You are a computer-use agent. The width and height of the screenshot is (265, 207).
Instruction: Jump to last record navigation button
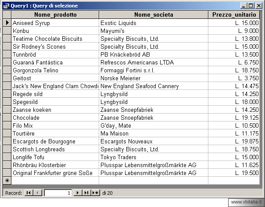[86, 193]
